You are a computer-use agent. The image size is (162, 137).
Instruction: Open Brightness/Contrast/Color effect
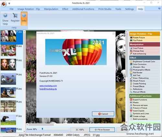[x=144, y=62]
